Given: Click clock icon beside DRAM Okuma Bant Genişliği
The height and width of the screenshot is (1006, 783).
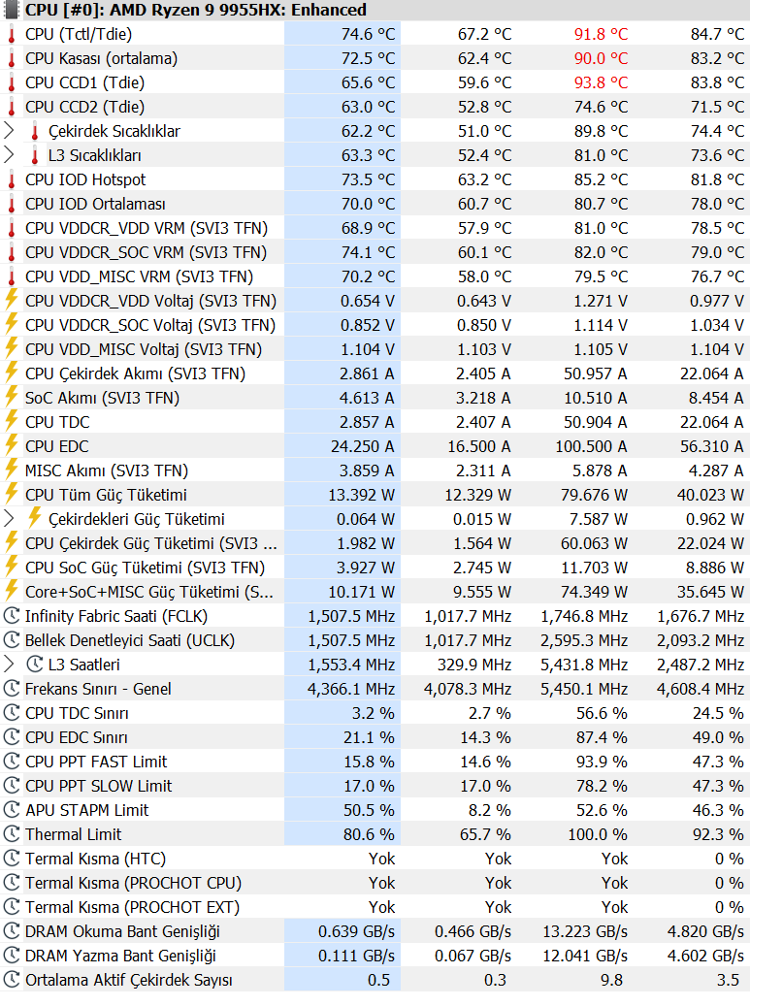Looking at the screenshot, I should click(11, 931).
